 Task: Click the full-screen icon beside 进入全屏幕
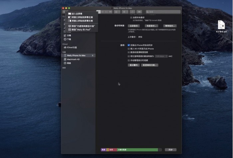70,14
